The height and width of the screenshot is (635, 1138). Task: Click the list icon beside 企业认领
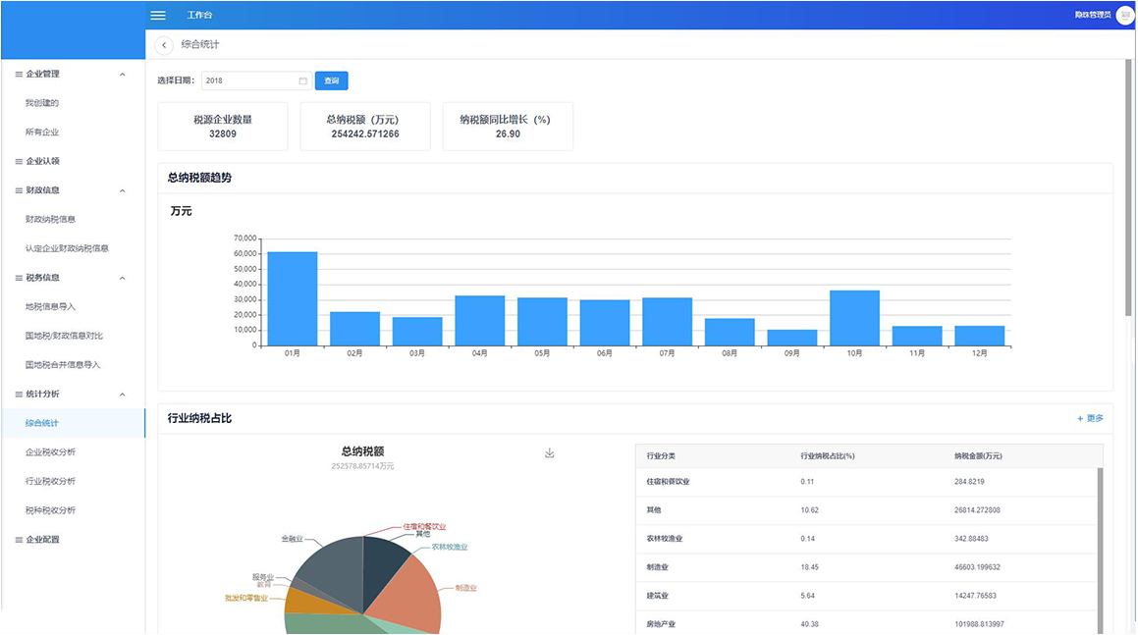click(x=19, y=161)
